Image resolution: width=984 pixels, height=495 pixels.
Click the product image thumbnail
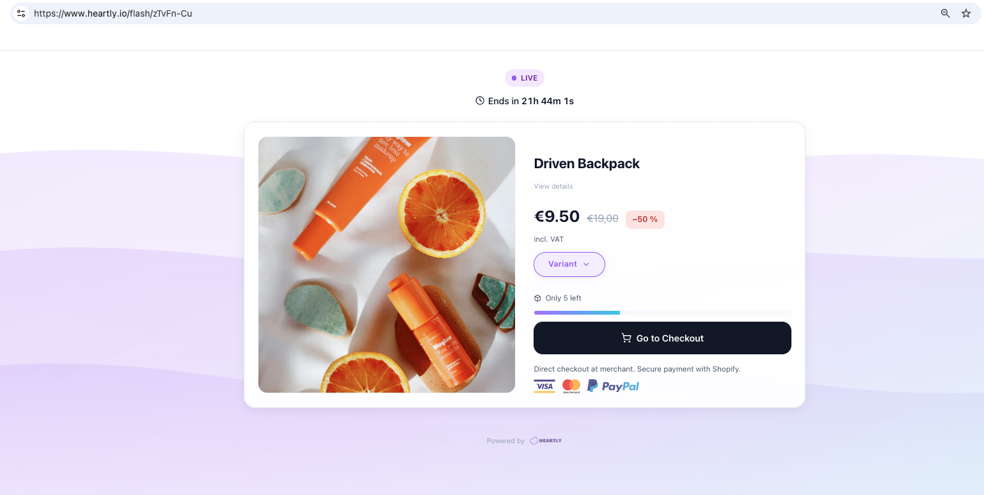tap(386, 265)
